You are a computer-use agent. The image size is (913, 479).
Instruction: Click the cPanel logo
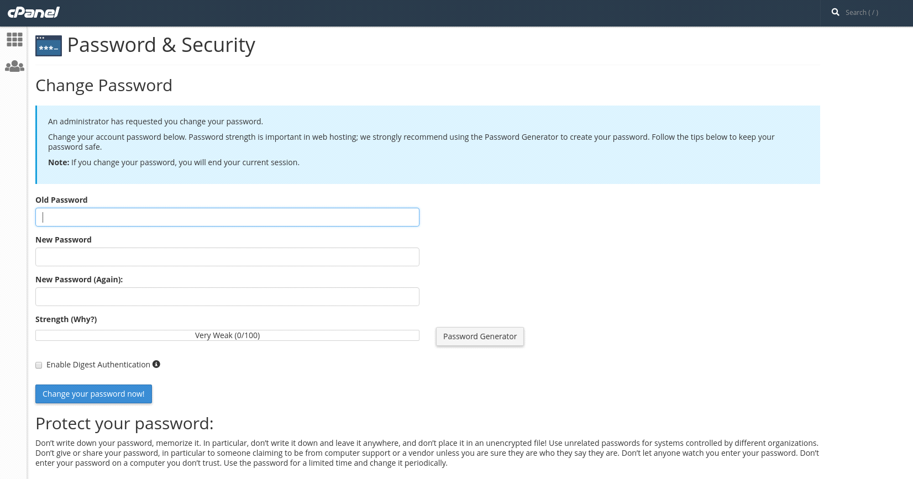(34, 12)
